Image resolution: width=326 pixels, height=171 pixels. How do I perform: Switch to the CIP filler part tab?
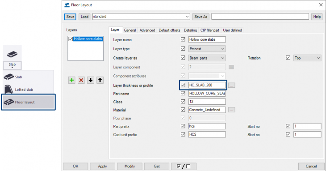point(210,30)
